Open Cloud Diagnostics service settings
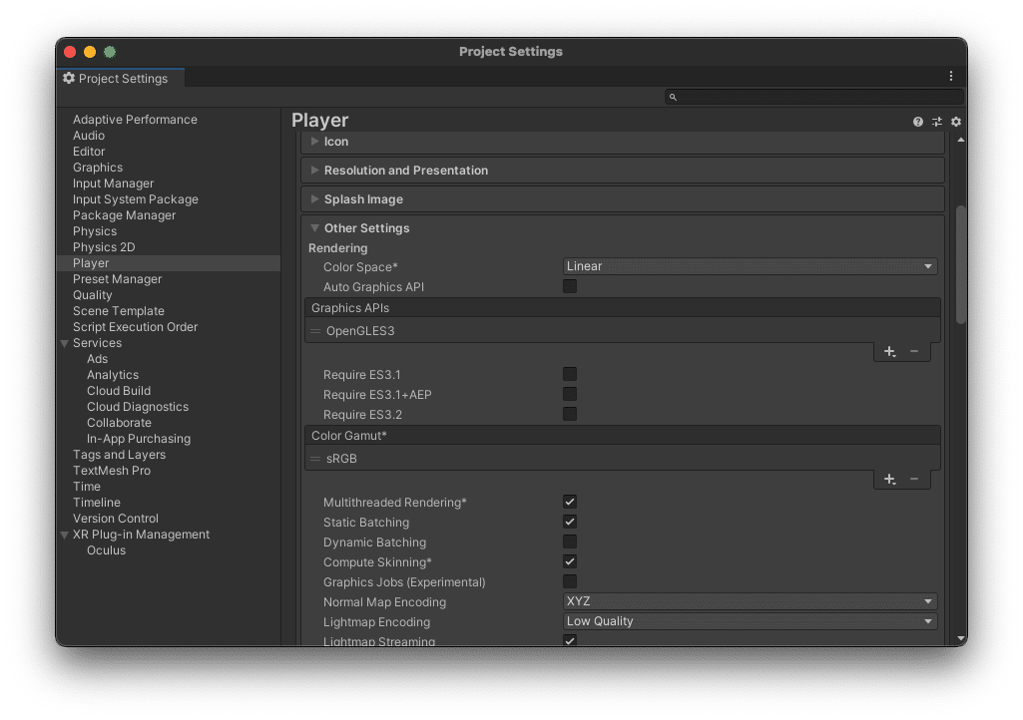Screen dimensions: 1023x720 pos(138,407)
